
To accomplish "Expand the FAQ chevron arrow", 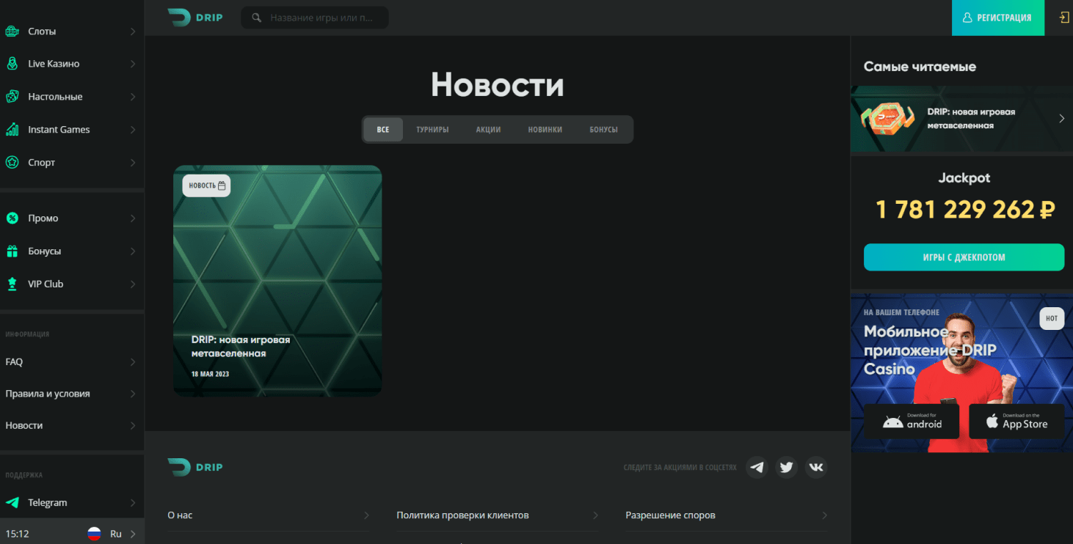I will pos(133,362).
